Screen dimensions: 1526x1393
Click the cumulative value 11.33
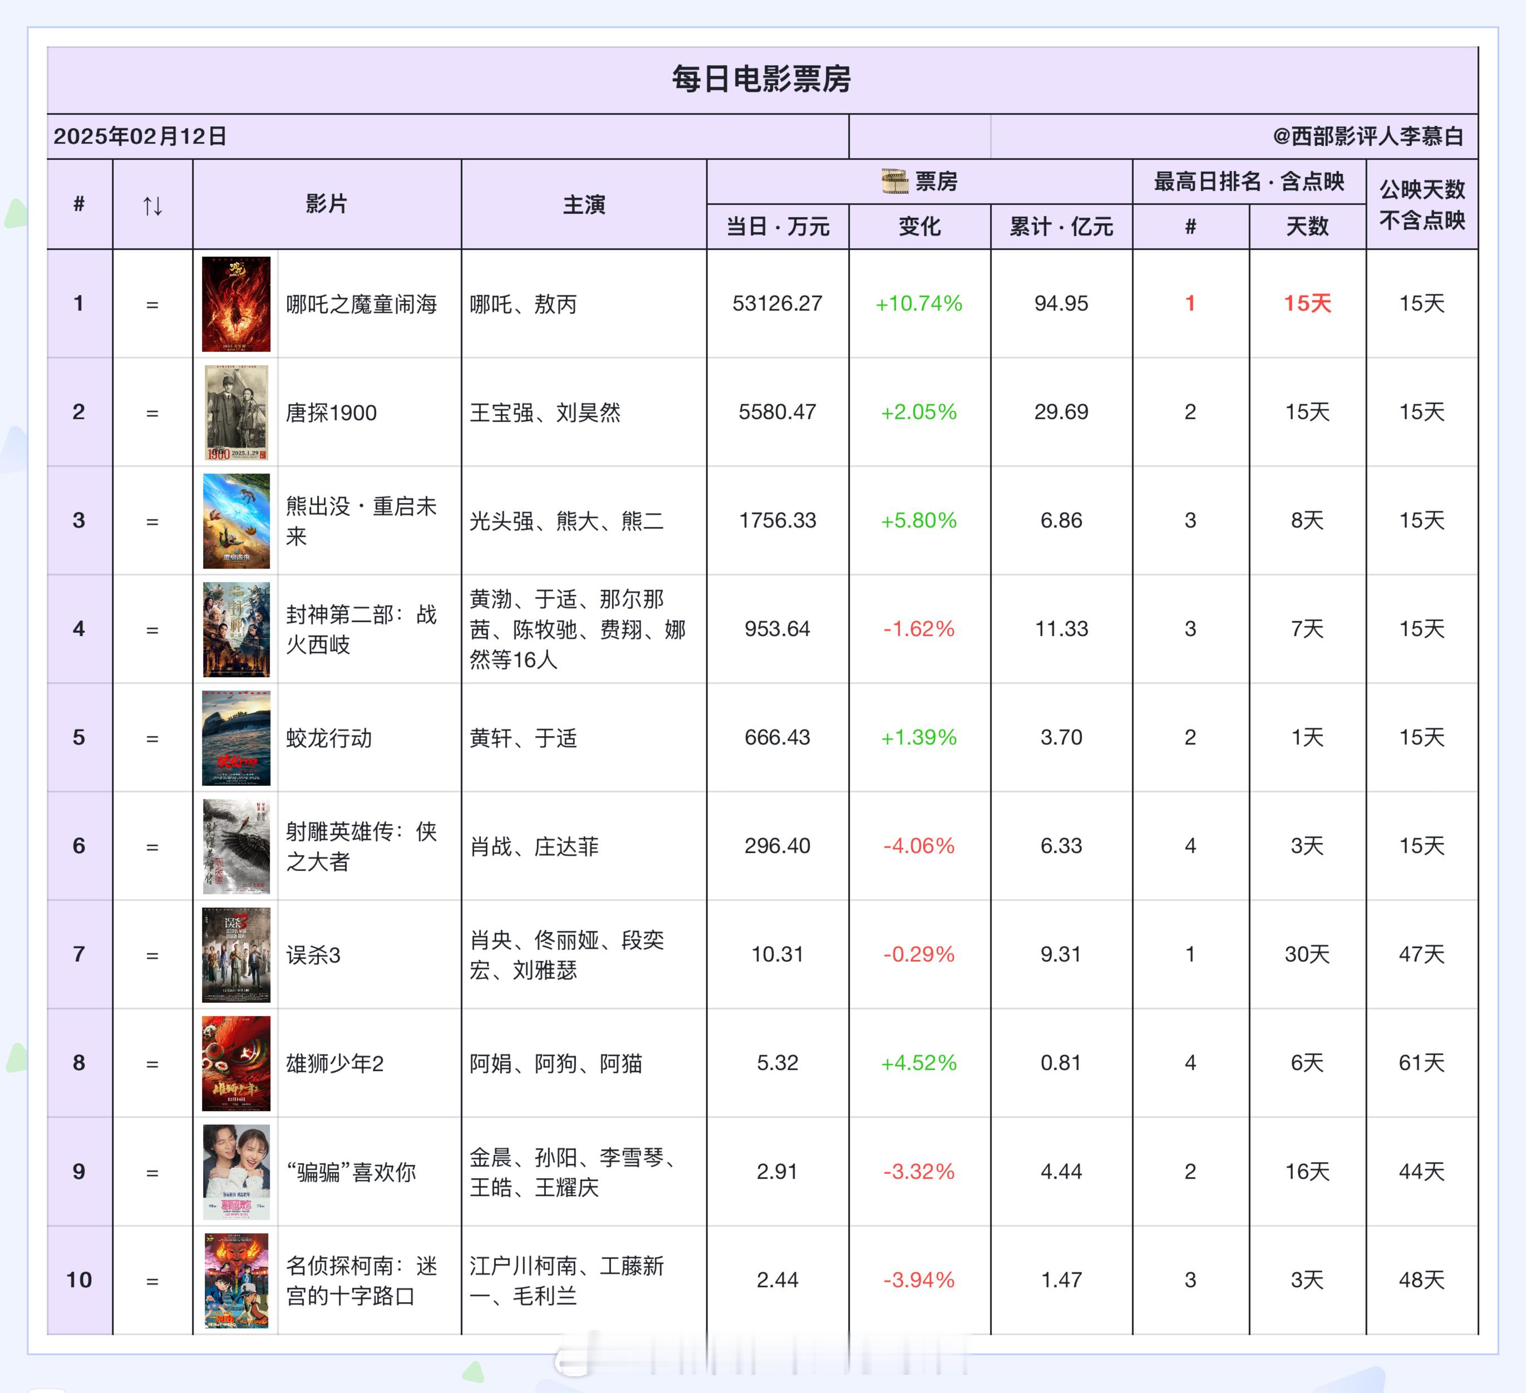pyautogui.click(x=1061, y=628)
